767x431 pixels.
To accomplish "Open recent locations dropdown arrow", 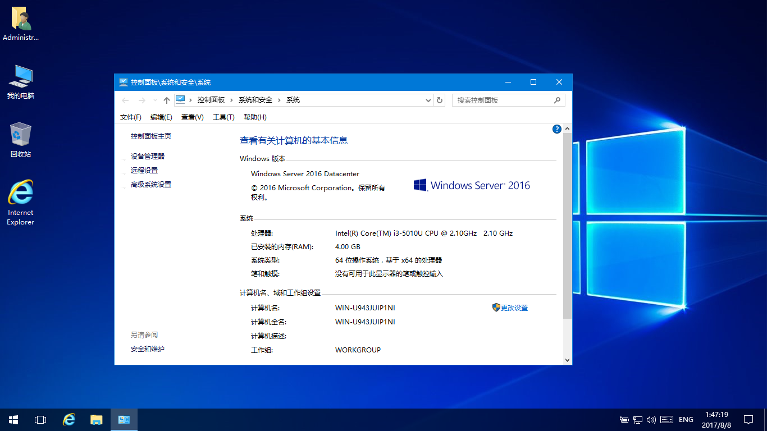I will tap(155, 100).
